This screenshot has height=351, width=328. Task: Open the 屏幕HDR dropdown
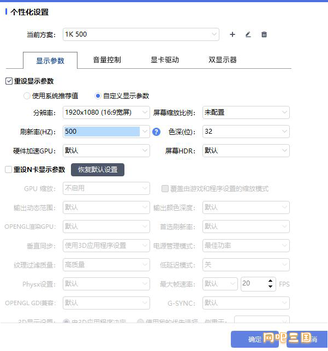[x=246, y=151]
